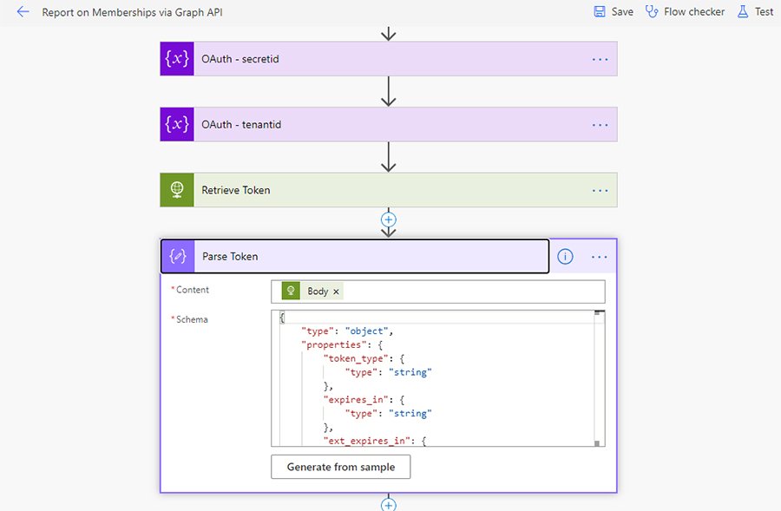
Task: Open the OAuth - tenantid ellipsis menu
Action: (600, 125)
